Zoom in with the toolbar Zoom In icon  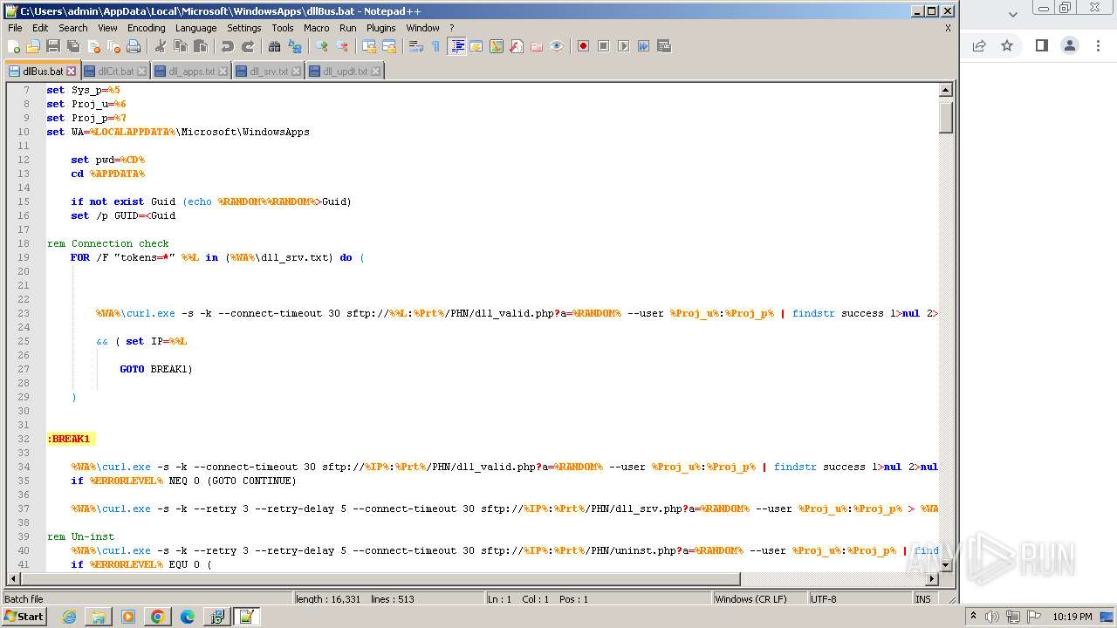click(322, 46)
